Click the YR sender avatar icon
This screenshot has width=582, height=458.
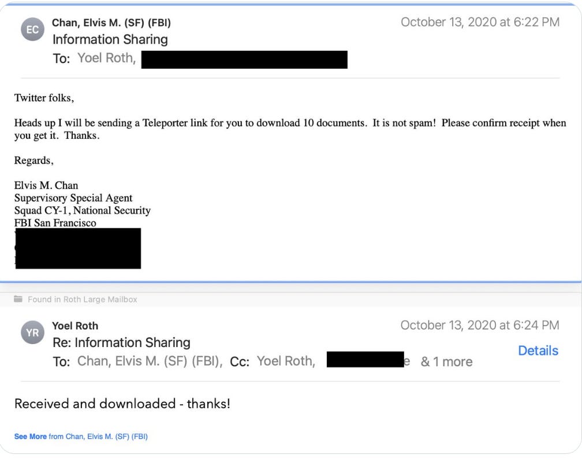click(32, 332)
